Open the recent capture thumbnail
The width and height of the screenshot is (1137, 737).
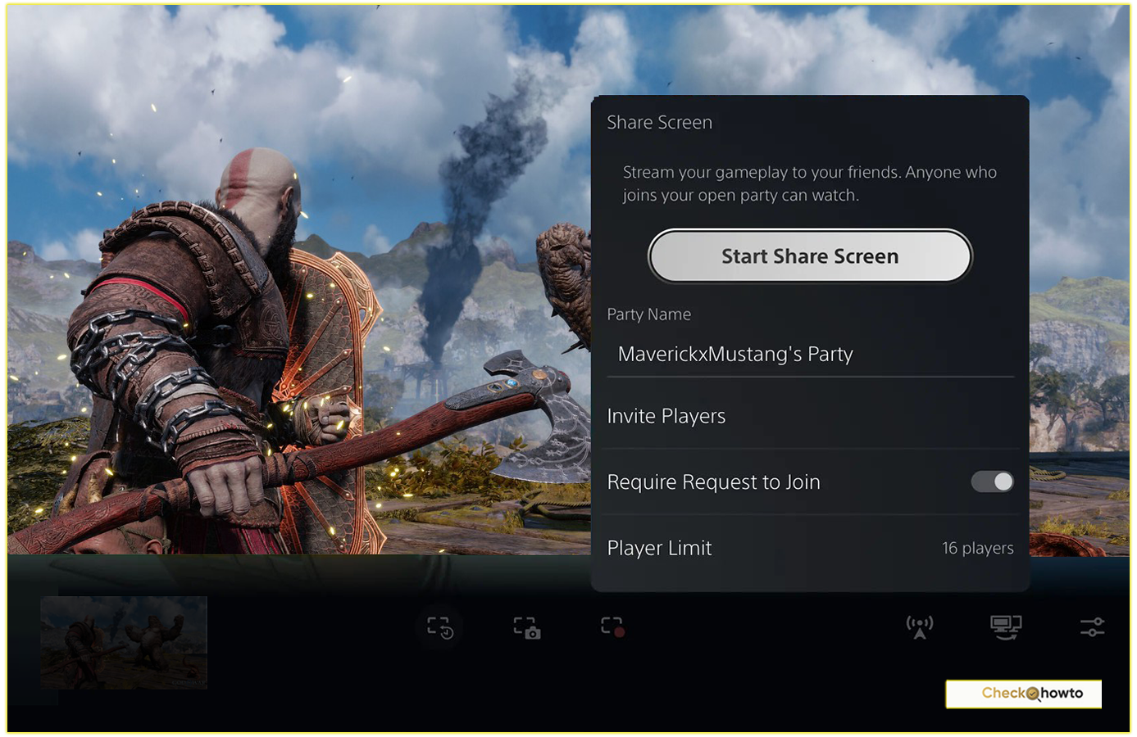[x=124, y=642]
